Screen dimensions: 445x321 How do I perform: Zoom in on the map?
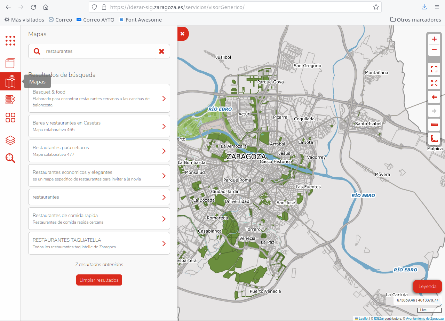coord(434,39)
